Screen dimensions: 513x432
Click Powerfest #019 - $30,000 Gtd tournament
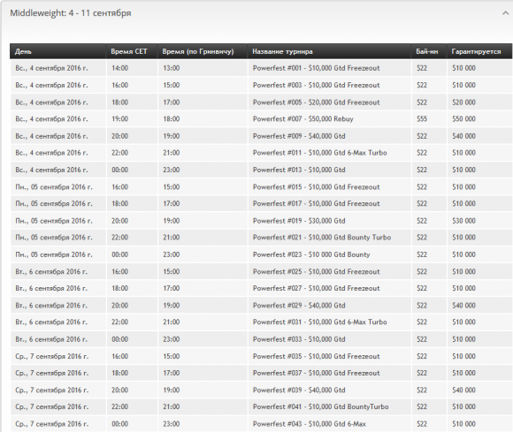point(299,221)
